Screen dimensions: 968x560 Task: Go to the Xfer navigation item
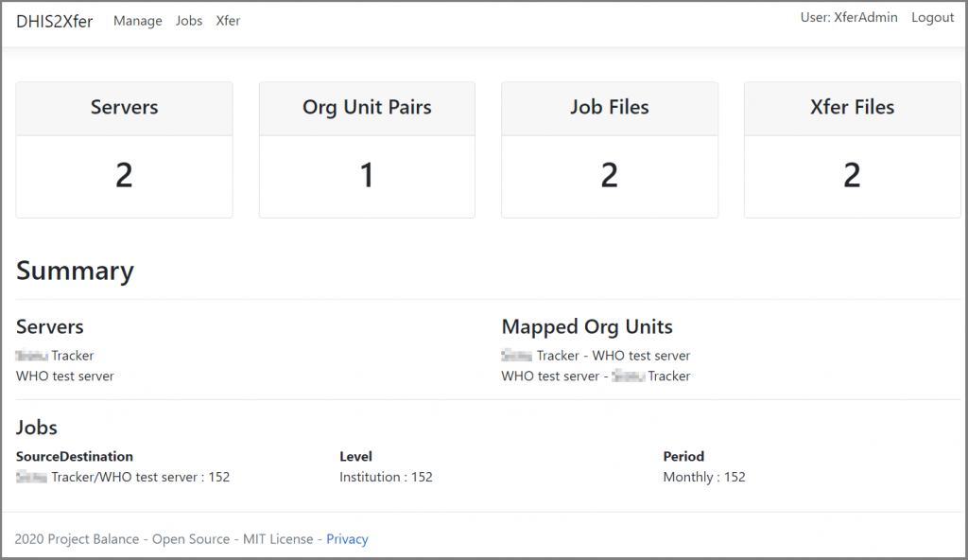tap(228, 21)
